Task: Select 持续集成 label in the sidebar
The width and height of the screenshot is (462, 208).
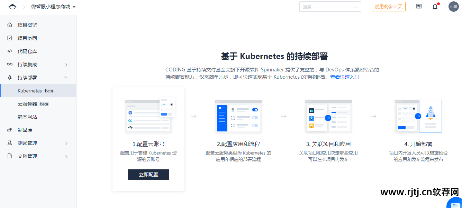Action: (27, 65)
